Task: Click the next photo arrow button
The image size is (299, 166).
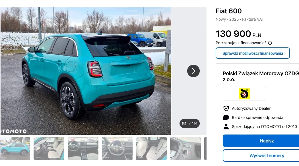Action: (193, 71)
